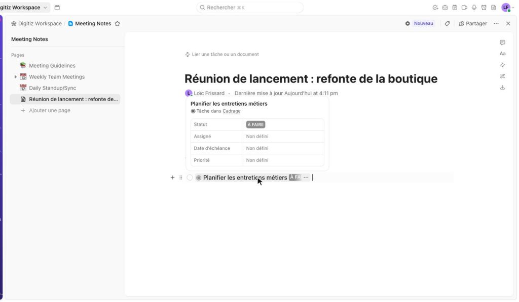Toggle the checklist circle before task mention
519x302 pixels.
[190, 178]
